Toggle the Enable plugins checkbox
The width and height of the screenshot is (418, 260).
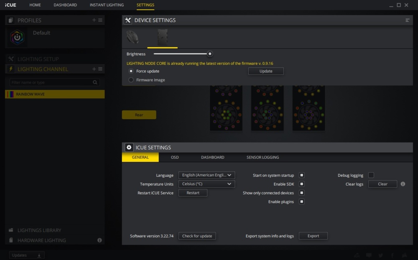(x=301, y=201)
